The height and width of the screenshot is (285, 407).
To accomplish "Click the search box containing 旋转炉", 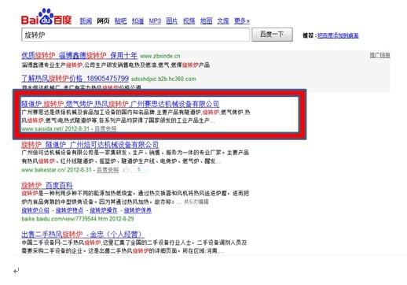I will tap(135, 35).
